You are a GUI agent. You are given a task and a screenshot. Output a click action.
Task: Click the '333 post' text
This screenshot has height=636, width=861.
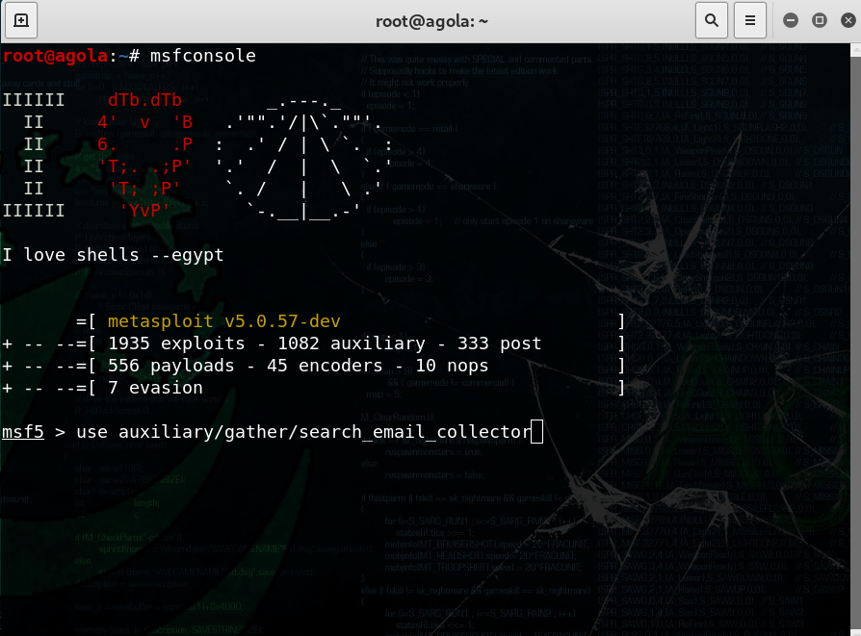point(500,343)
